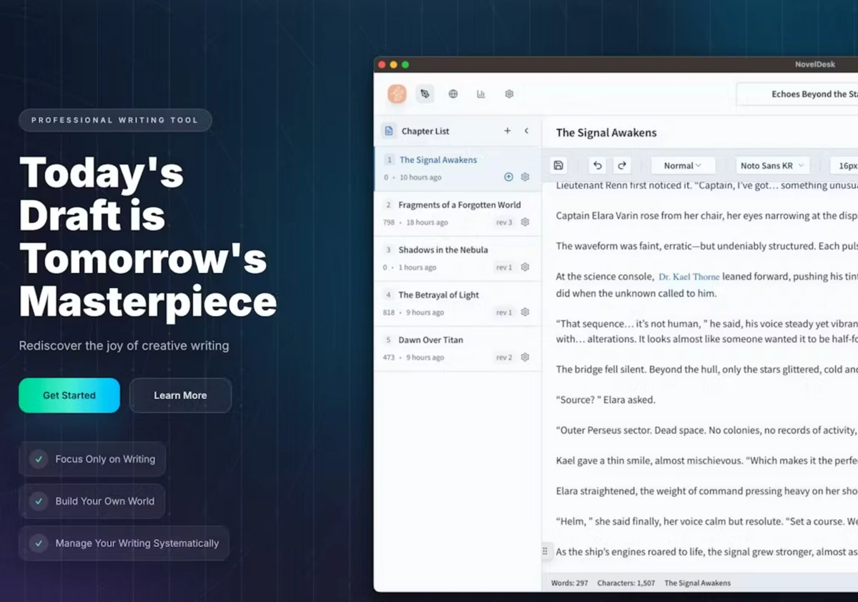Viewport: 858px width, 602px height.
Task: Select the writing pen tool icon
Action: (x=425, y=94)
